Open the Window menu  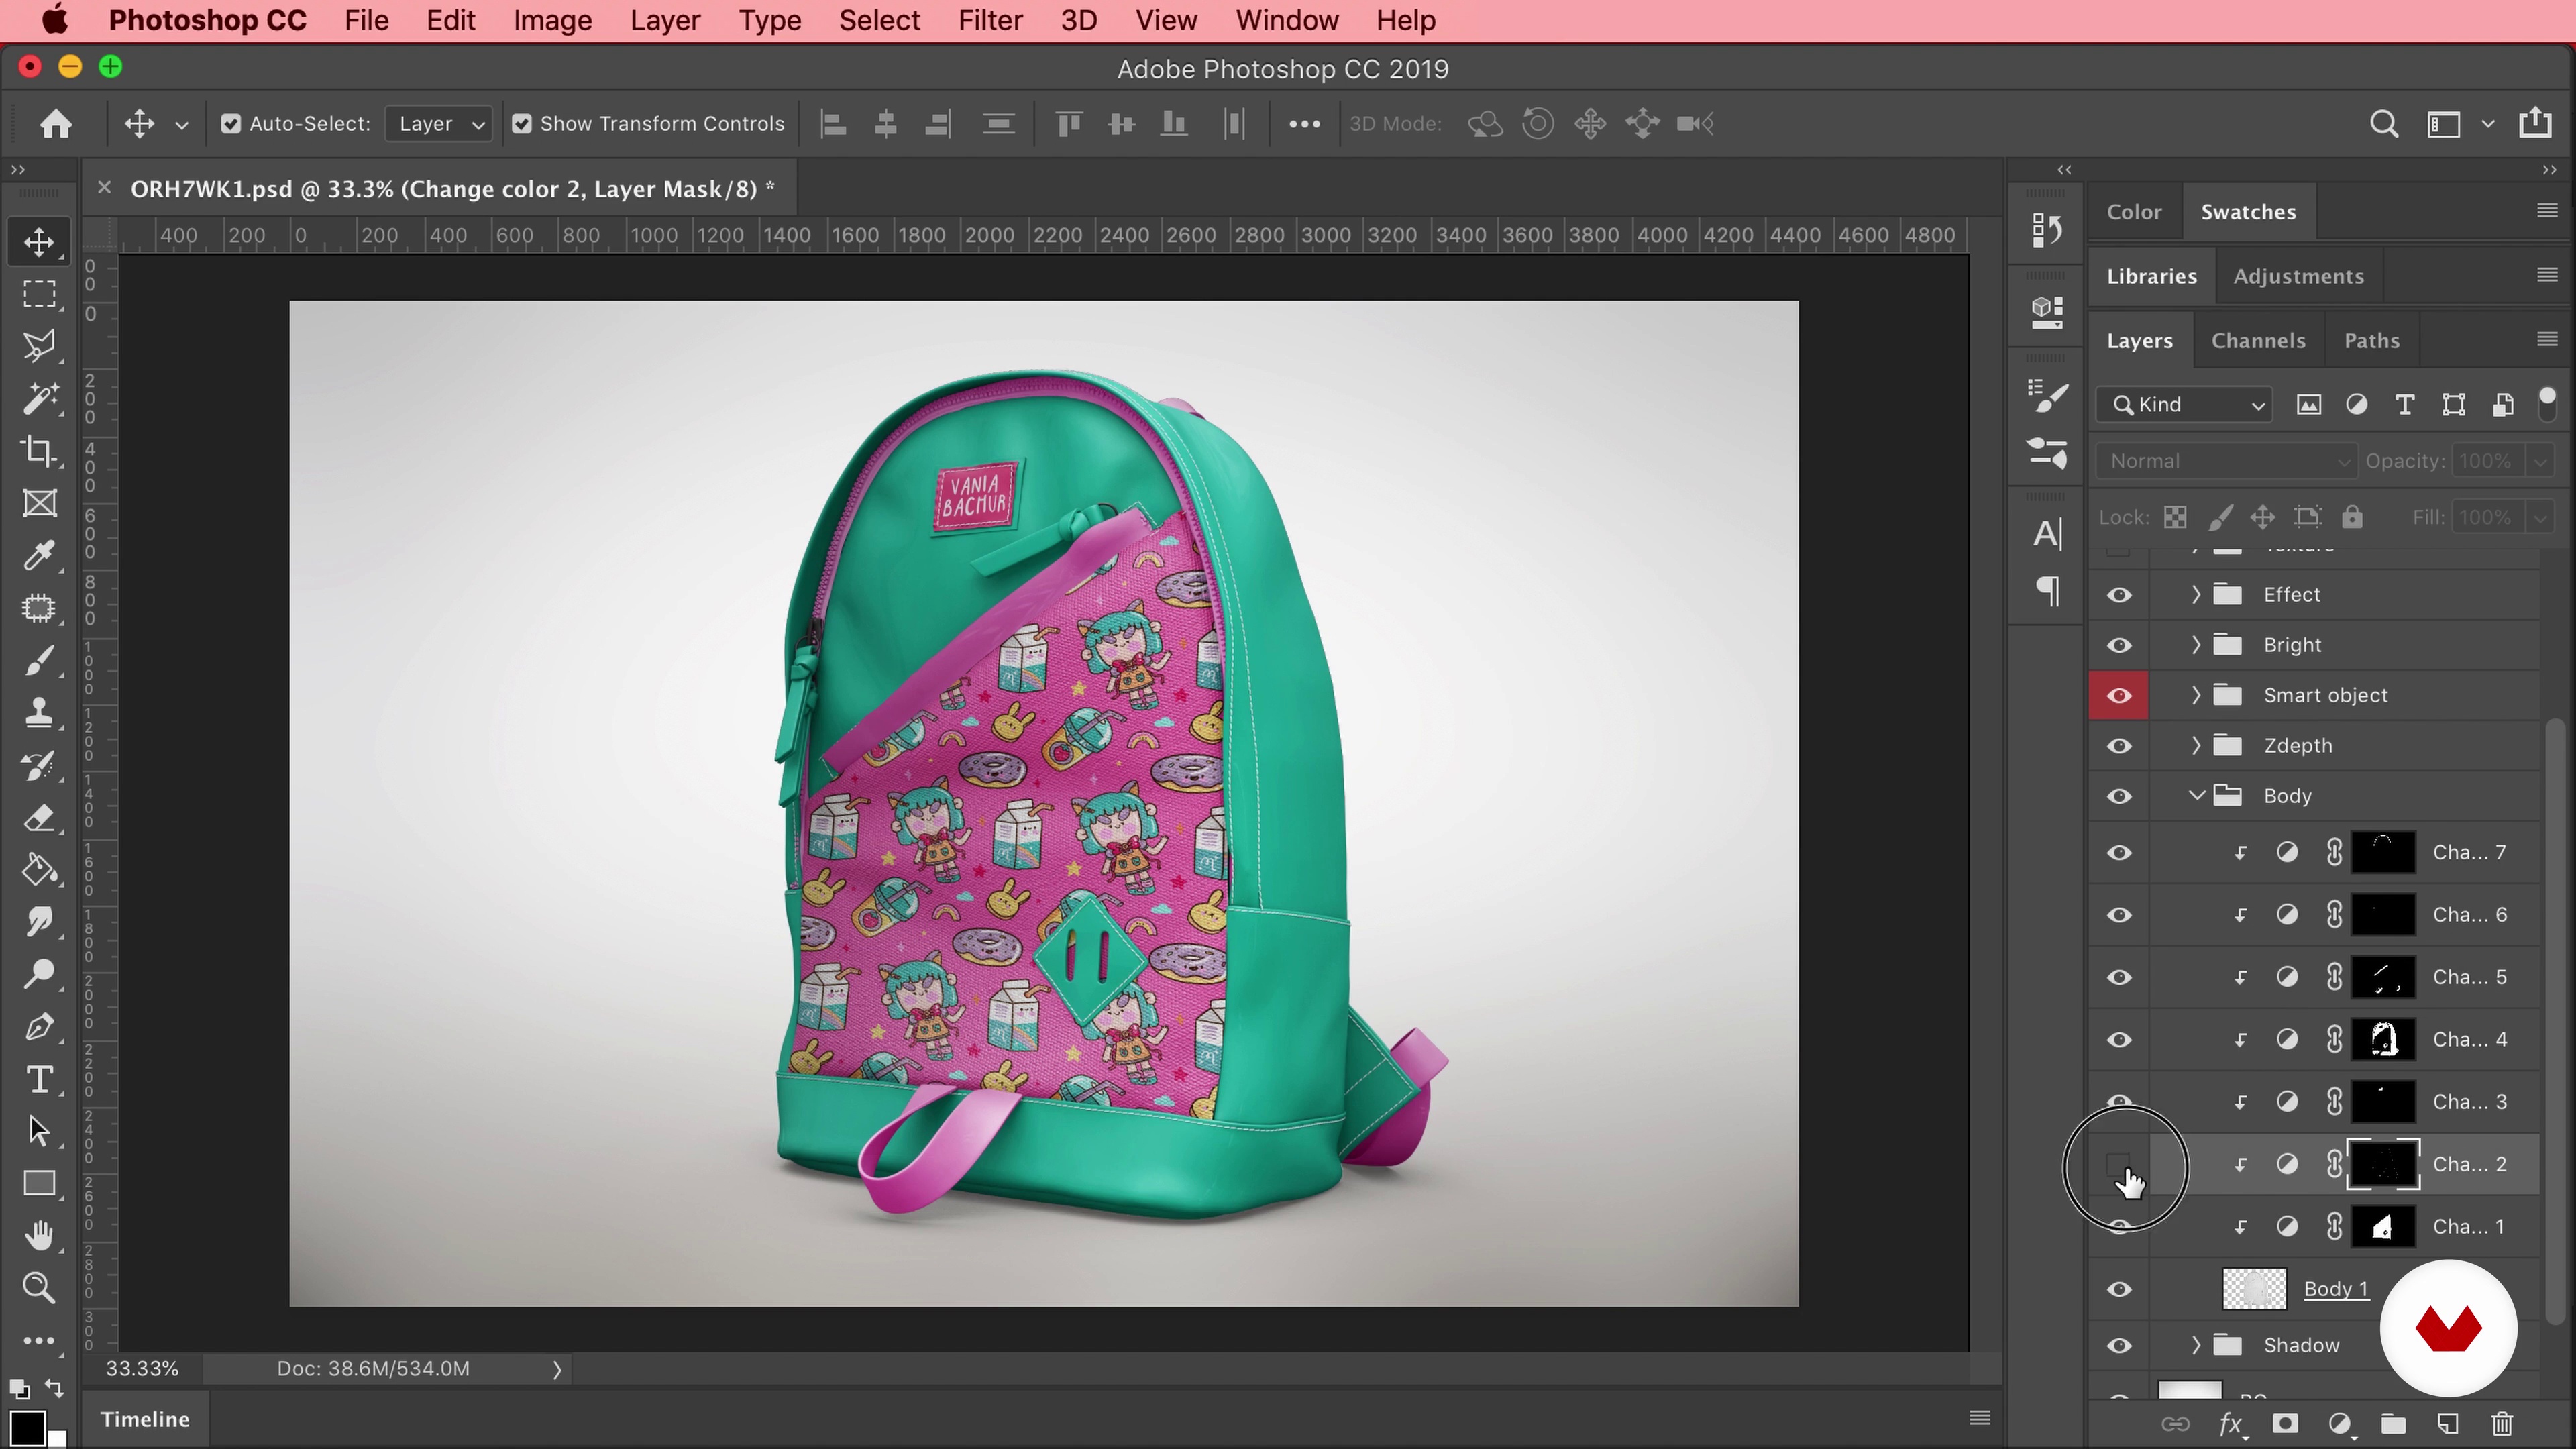(1287, 20)
